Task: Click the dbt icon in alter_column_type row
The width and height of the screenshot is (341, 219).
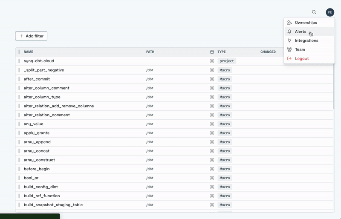Action: [x=212, y=97]
